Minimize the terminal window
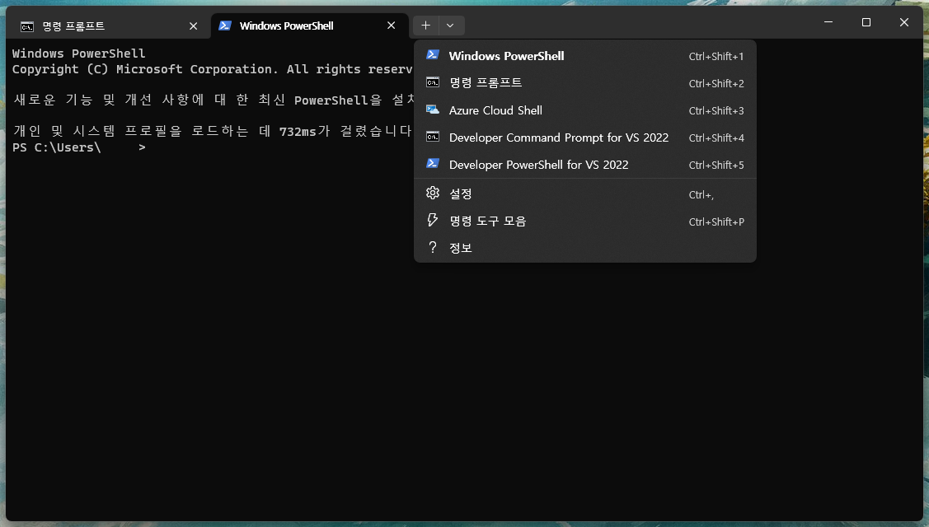 pos(828,22)
